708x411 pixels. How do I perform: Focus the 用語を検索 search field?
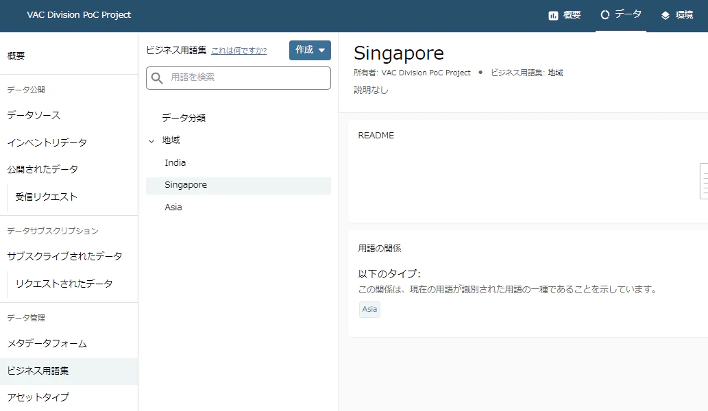click(239, 78)
